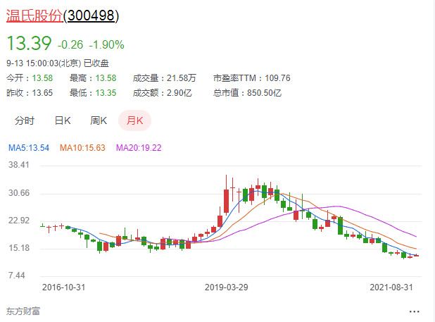The image size is (435, 322).
Task: Click the 市盈率TTM 109.76 value
Action: (277, 78)
